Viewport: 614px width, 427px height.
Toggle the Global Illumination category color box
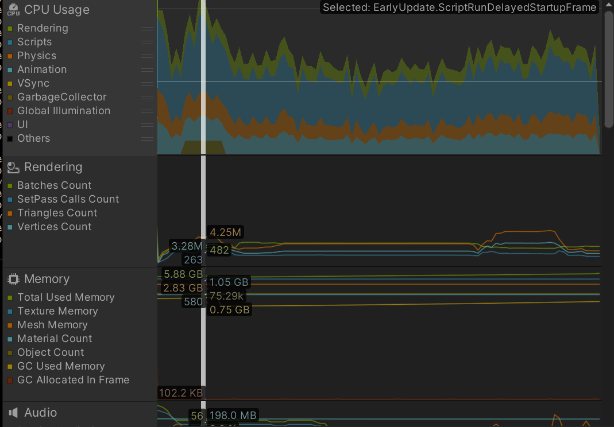(10, 111)
